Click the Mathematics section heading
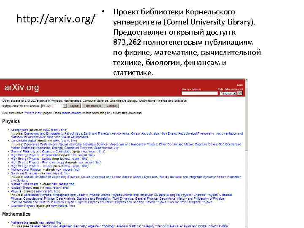Image resolution: width=304 pixels, height=228 pixels. 16,214
